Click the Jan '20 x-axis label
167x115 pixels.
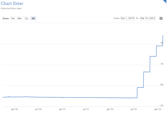15,109
